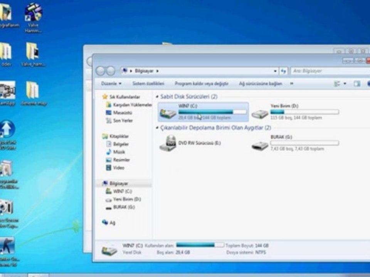
Task: Open the view options dropdown arrow
Action: tap(345, 83)
